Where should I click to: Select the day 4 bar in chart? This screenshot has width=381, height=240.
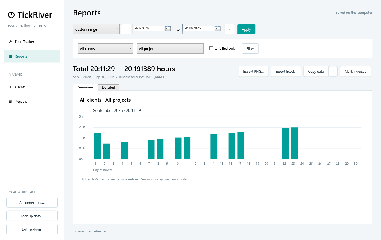click(x=124, y=151)
